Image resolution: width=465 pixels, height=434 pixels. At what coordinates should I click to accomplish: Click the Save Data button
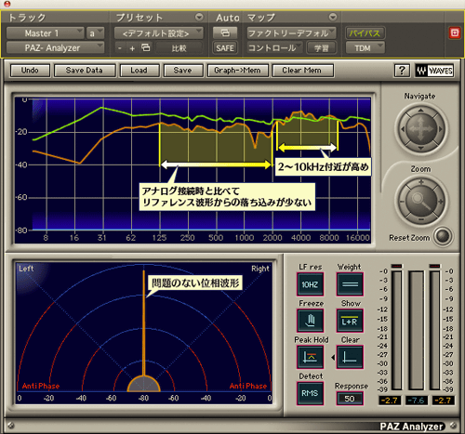point(85,71)
